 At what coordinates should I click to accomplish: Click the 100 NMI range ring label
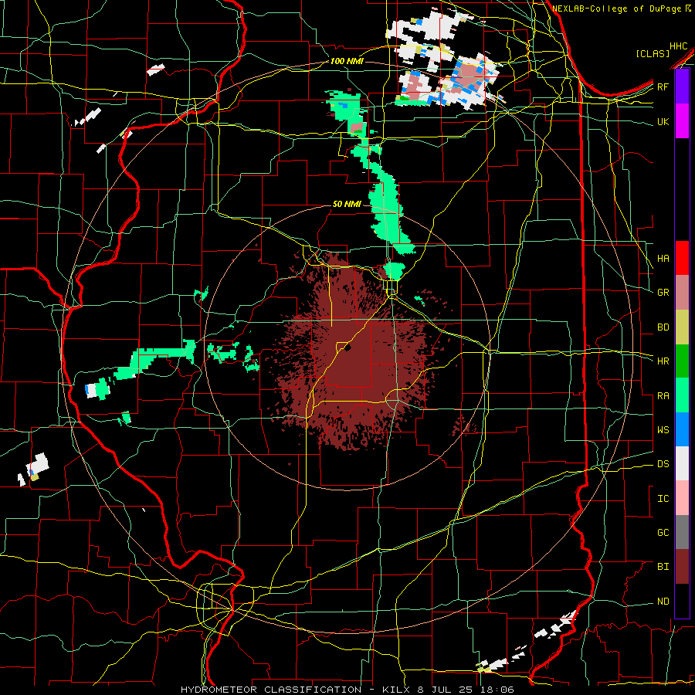pyautogui.click(x=347, y=61)
